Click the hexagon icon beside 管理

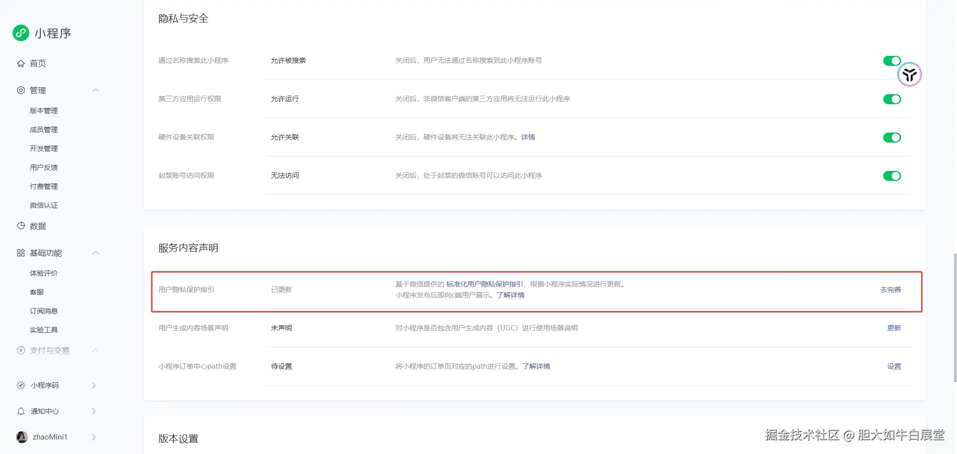coord(21,90)
